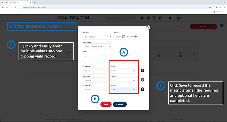Open the user profile avatar
This screenshot has height=122, width=227.
point(178,18)
